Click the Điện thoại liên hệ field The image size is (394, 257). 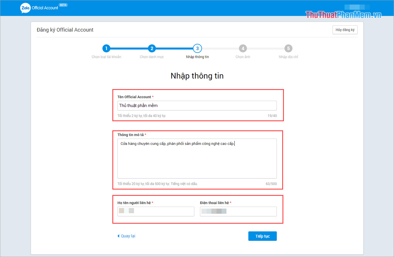pos(238,211)
